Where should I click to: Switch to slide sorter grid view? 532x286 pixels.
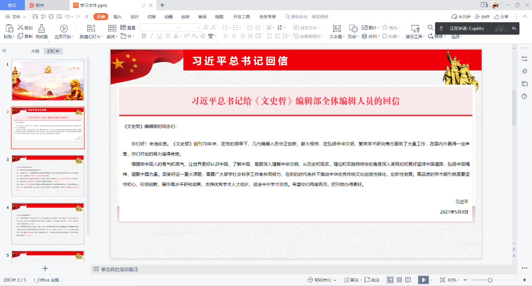point(399,280)
